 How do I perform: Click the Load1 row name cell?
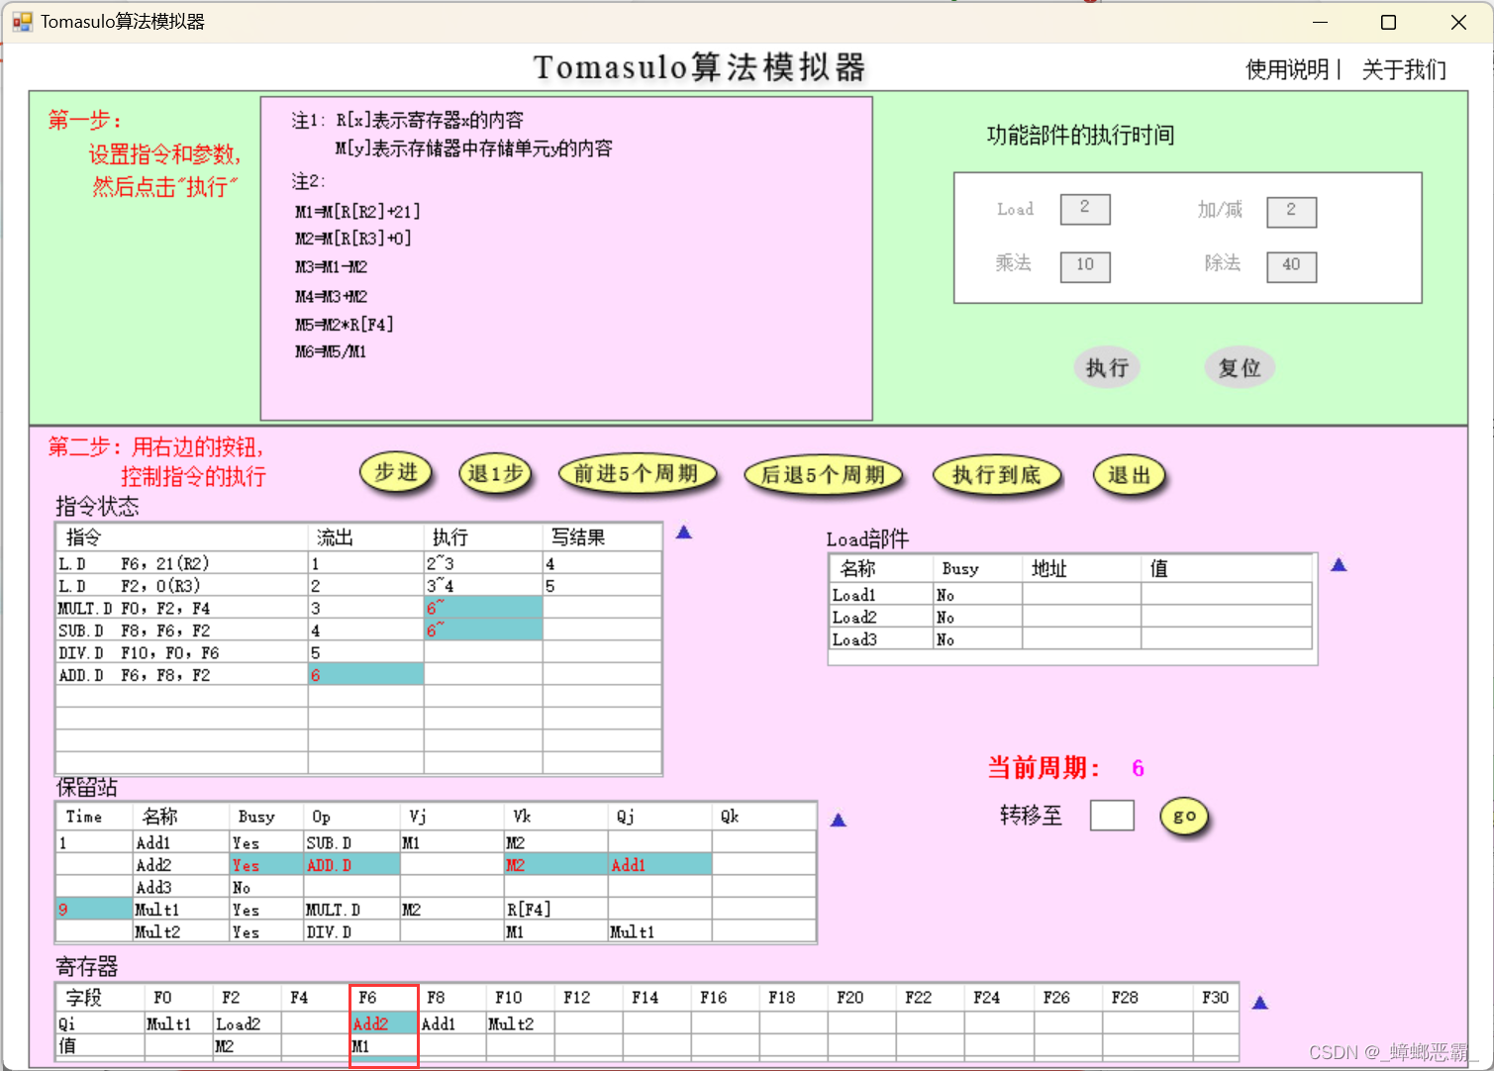pyautogui.click(x=881, y=595)
